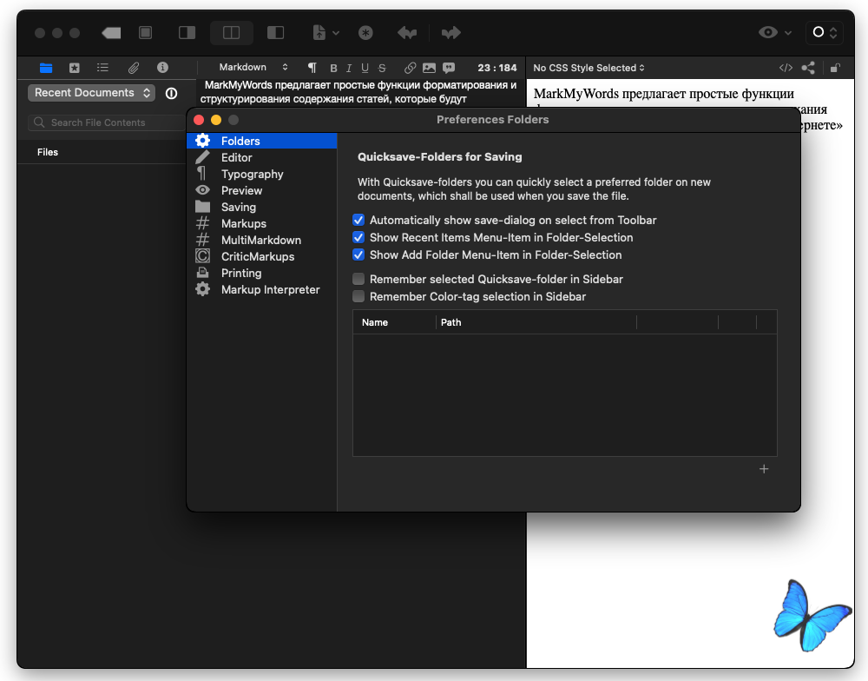Open the attachments paperclip tab in sidebar
This screenshot has width=868, height=681.
133,68
